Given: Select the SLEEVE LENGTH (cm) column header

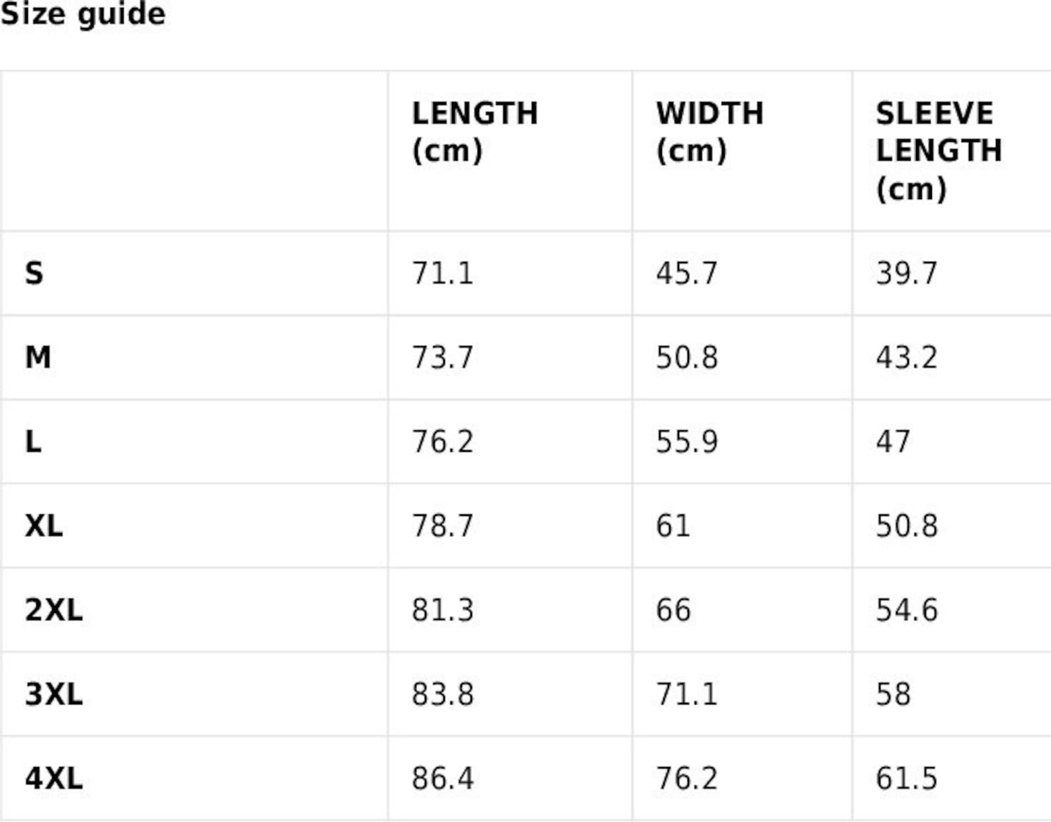Looking at the screenshot, I should pyautogui.click(x=938, y=151).
